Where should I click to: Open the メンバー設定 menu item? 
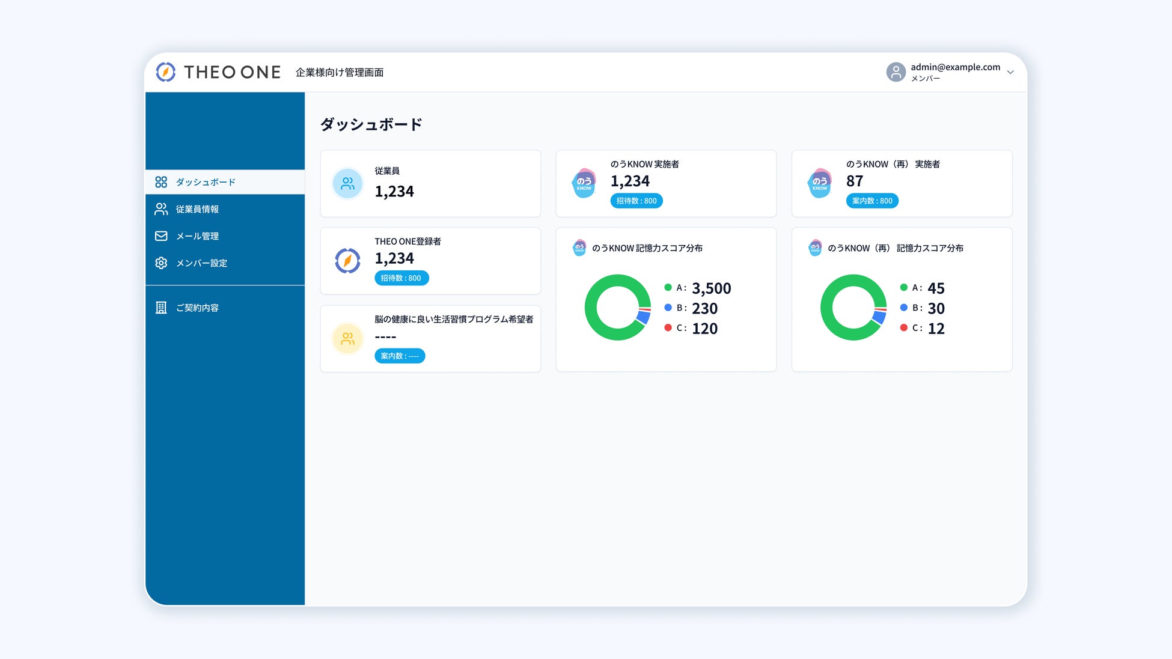click(x=225, y=263)
